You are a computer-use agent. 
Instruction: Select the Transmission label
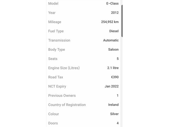click(59, 40)
